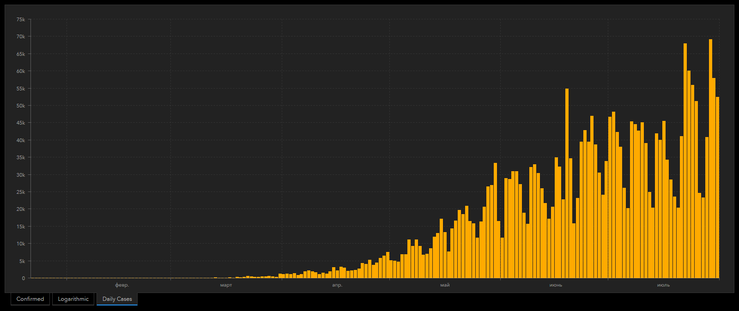Select the март axis label

tap(226, 285)
